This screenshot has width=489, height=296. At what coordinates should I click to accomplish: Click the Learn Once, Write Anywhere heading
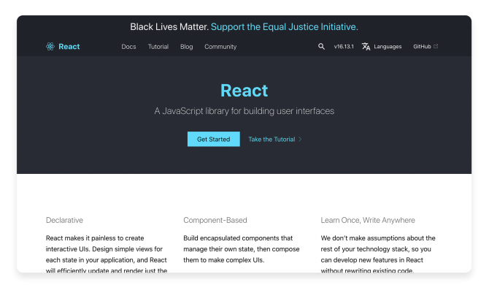[368, 220]
